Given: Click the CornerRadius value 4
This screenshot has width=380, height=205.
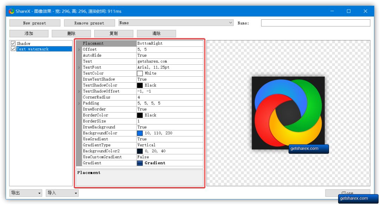Looking at the screenshot, I should pos(139,97).
